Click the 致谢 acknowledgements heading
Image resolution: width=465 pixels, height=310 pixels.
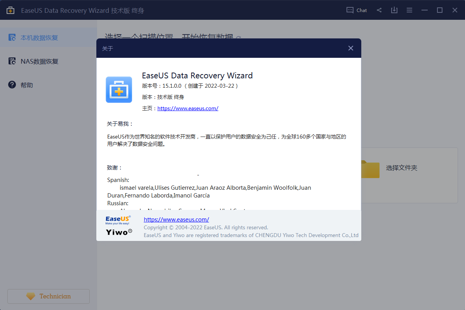[x=114, y=168]
